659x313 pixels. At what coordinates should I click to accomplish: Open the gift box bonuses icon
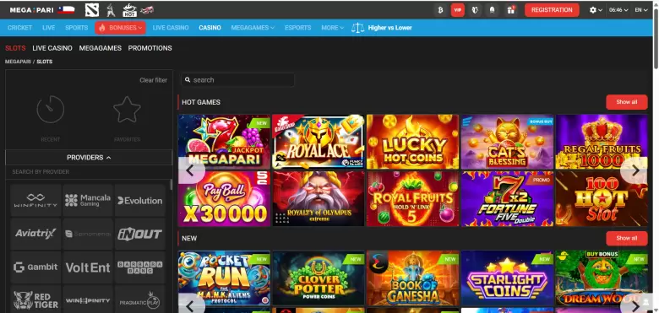[x=510, y=10]
